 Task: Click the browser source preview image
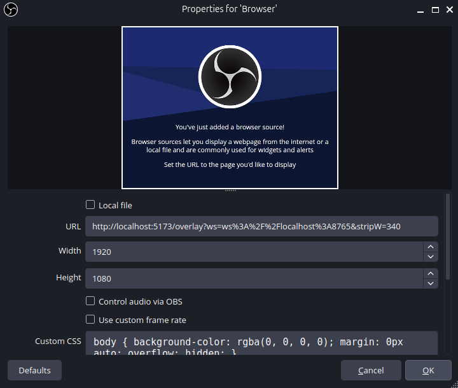230,108
